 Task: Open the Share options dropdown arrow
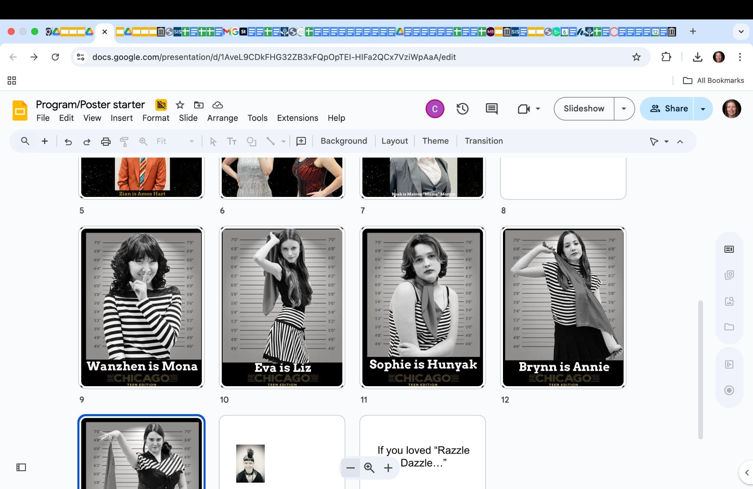click(x=703, y=109)
